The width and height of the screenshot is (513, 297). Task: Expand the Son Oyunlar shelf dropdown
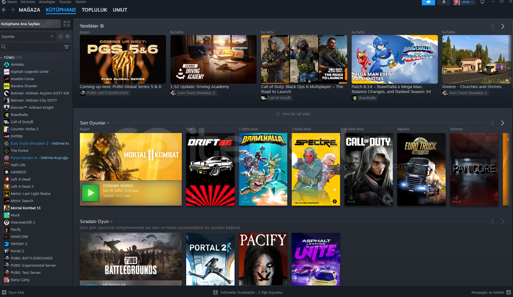[108, 123]
